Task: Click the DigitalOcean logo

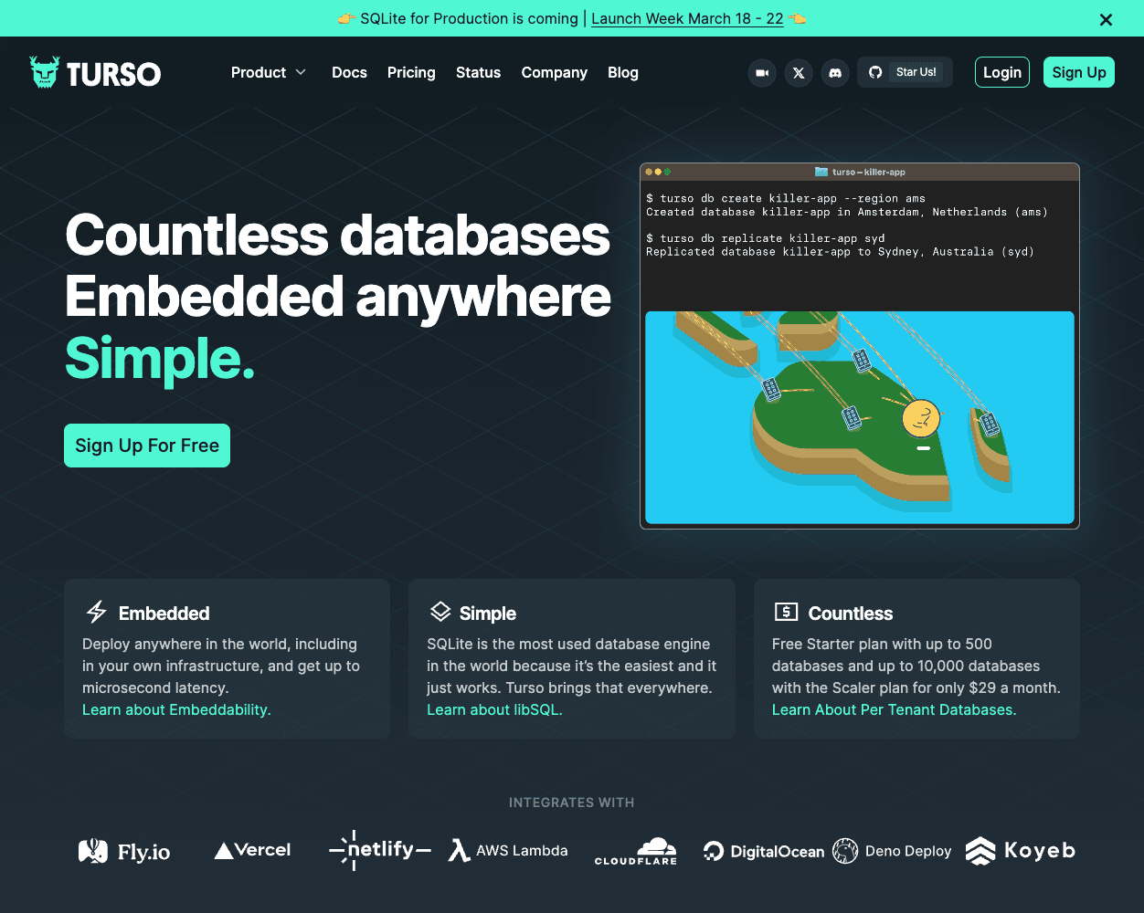Action: [x=764, y=851]
